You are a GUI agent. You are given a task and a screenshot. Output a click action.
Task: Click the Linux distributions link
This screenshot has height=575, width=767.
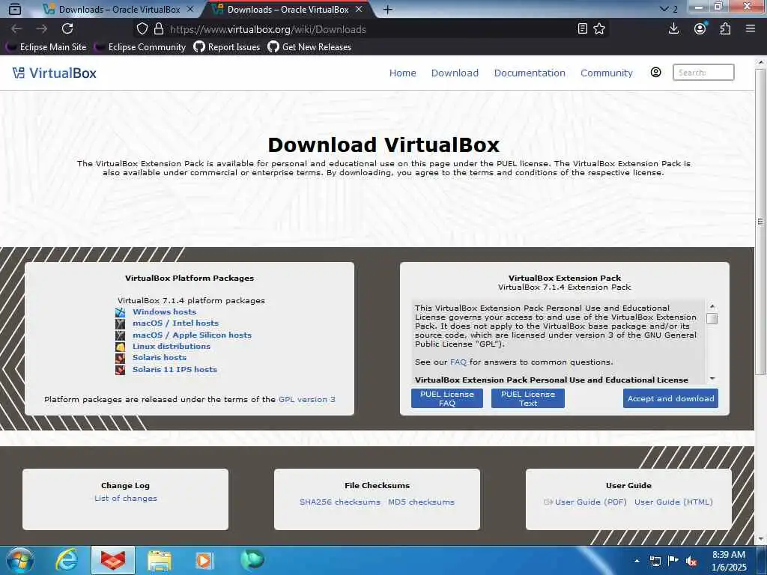tap(172, 346)
